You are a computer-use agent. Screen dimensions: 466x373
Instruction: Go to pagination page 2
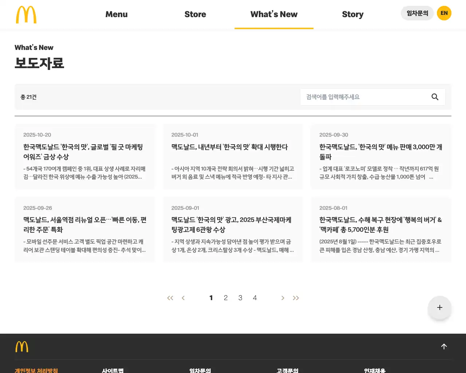click(x=226, y=298)
